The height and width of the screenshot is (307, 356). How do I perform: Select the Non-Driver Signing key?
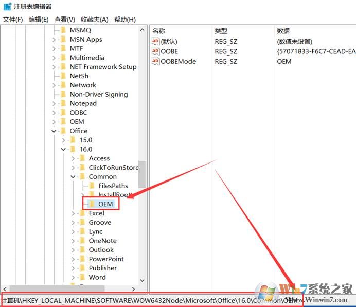(x=99, y=94)
